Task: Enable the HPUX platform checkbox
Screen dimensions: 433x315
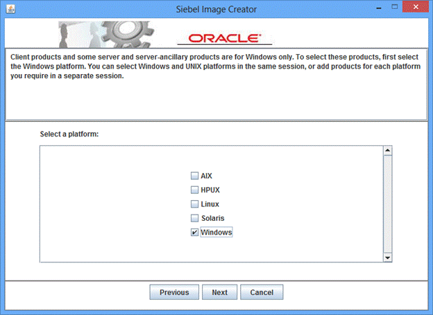Action: coord(194,190)
